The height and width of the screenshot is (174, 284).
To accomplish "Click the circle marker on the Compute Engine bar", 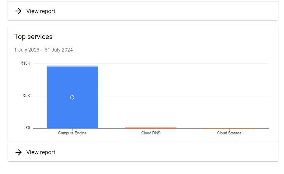I will (x=72, y=98).
